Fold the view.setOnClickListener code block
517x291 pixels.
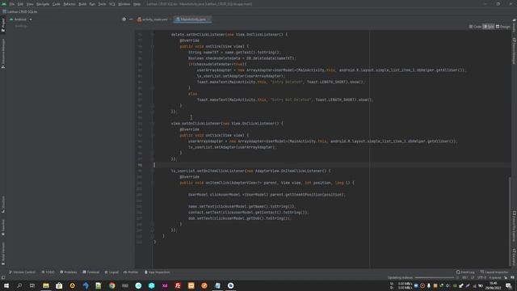[153, 124]
